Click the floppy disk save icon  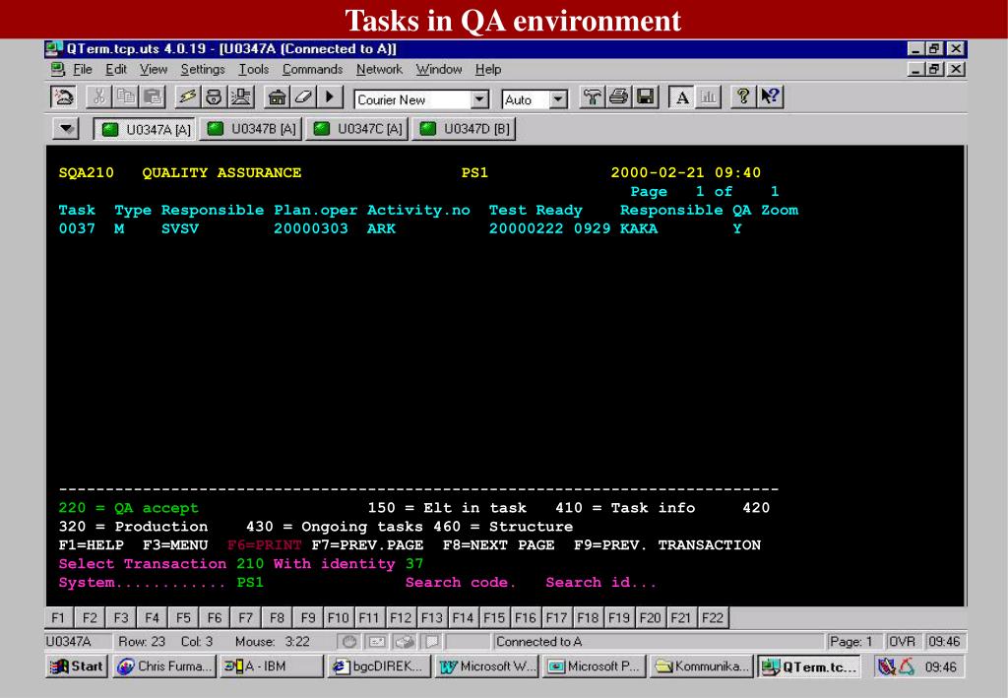click(x=646, y=99)
